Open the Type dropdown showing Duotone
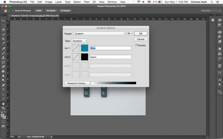 point(79,41)
